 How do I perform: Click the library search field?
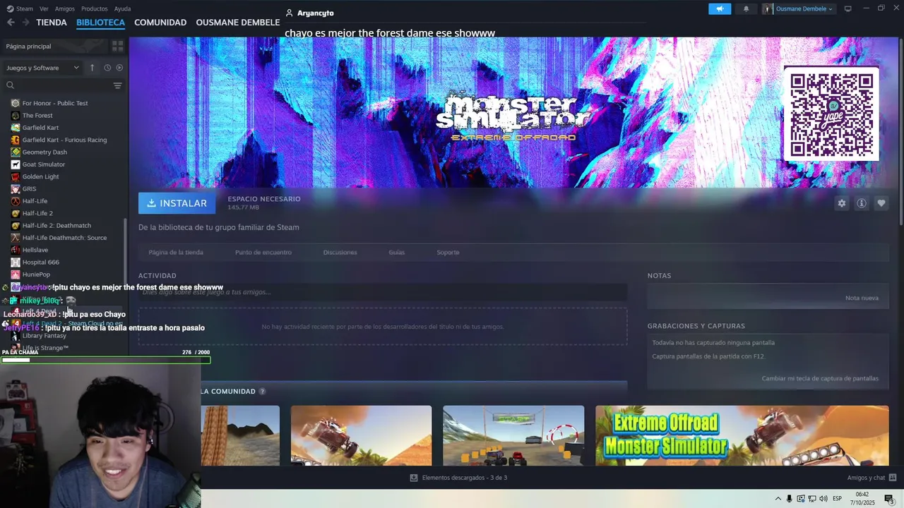click(56, 85)
